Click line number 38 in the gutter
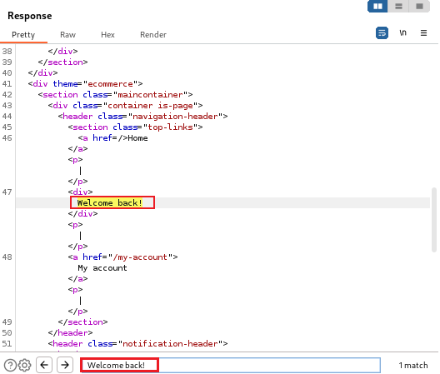The height and width of the screenshot is (374, 440). pos(7,52)
